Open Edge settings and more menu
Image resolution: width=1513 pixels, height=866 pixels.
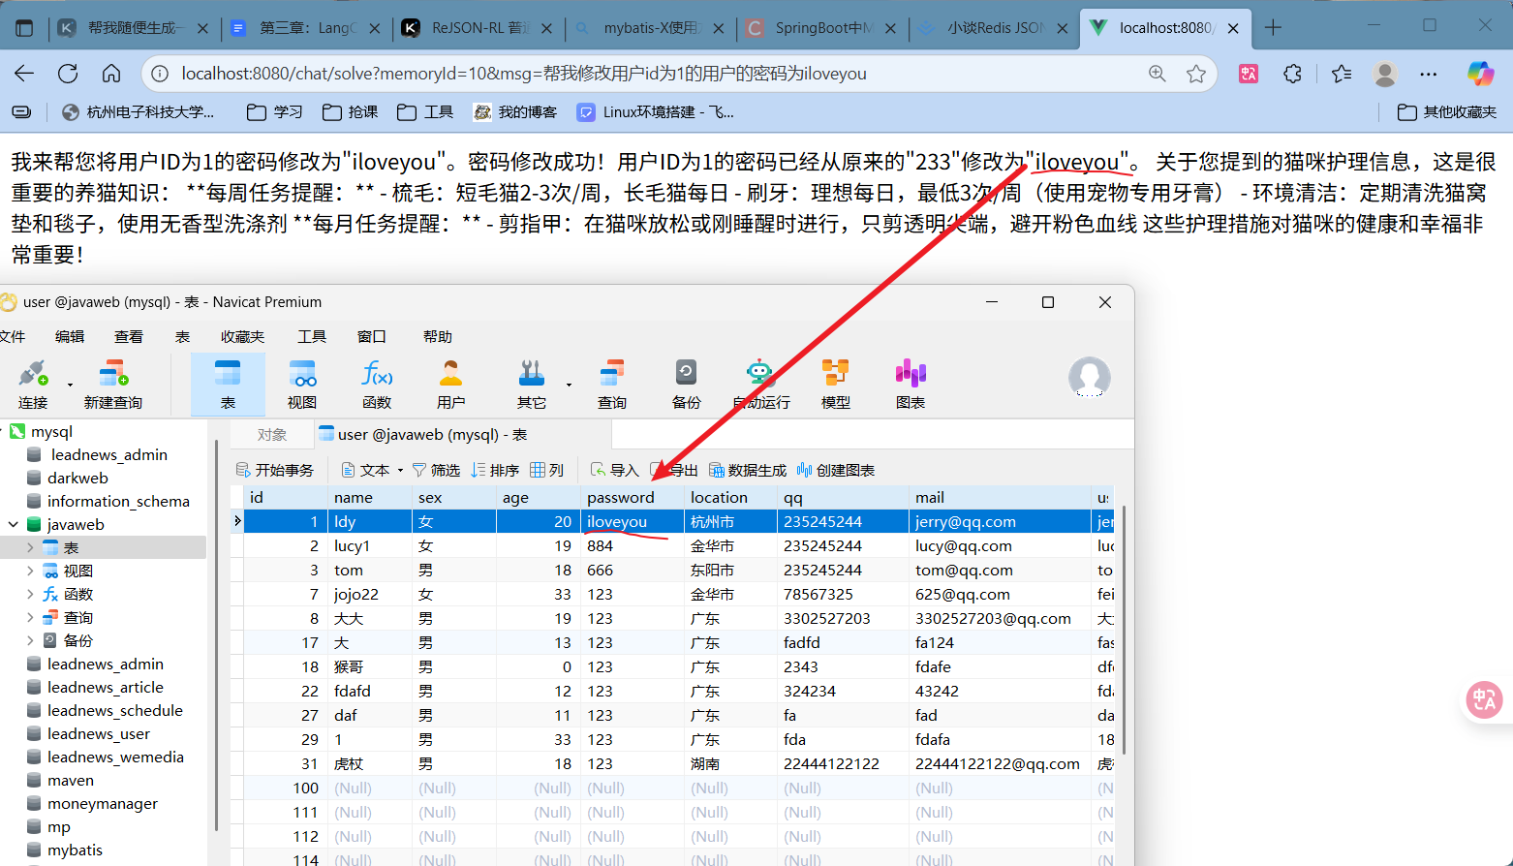point(1429,74)
